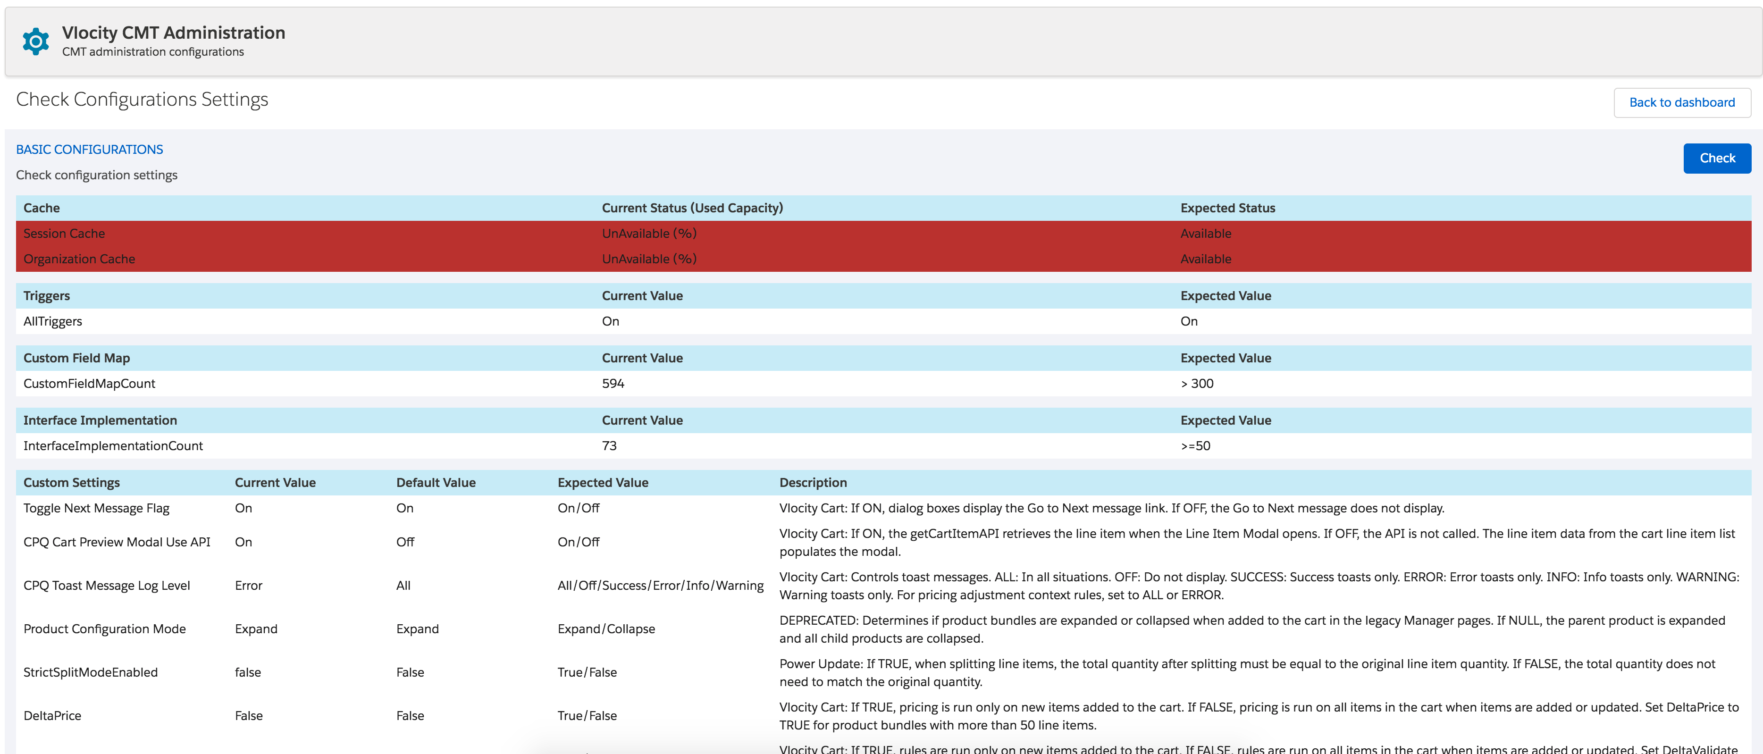Click the Vlocity CMT Administration gear icon

pyautogui.click(x=35, y=42)
